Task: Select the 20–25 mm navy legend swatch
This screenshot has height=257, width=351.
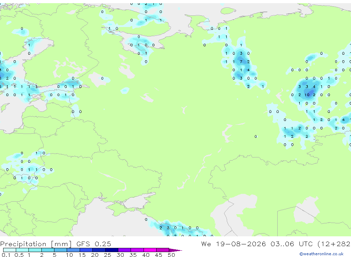Action: point(99,250)
